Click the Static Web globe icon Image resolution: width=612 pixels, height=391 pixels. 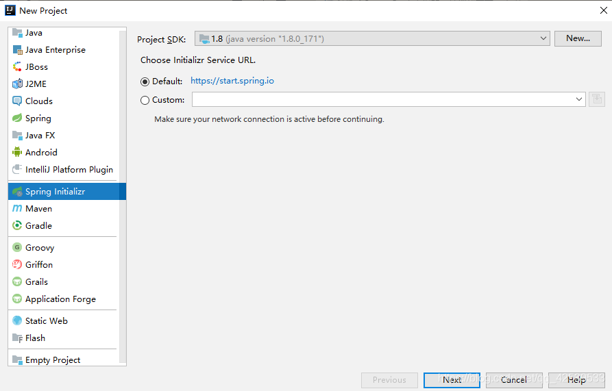coord(17,321)
